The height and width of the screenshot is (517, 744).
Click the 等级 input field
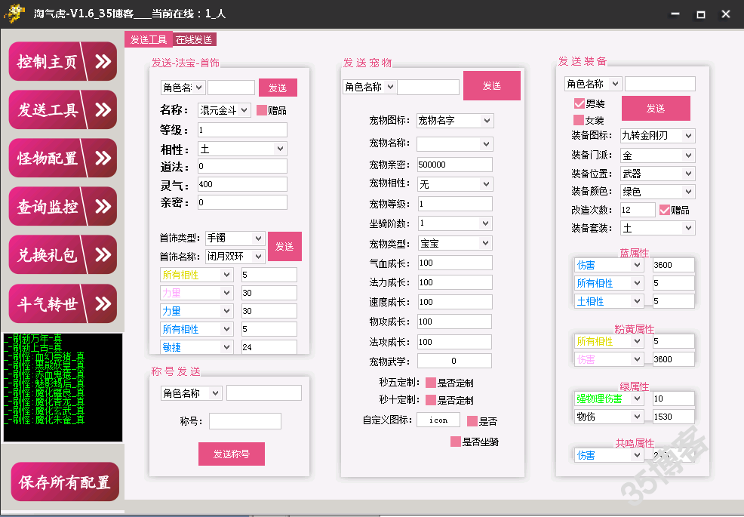242,130
